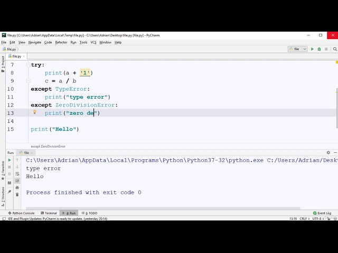Open the file run configuration dropdown
Screen dimensions: 338x253
coord(297,49)
